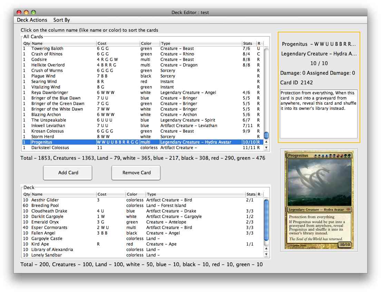The image size is (381, 292).
Task: Select Breeding Pool in the Deck list
Action: coord(45,206)
